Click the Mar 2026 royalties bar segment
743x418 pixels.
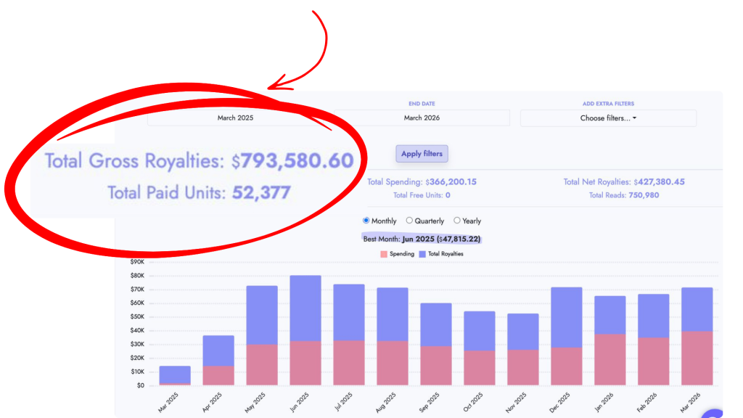coord(697,309)
